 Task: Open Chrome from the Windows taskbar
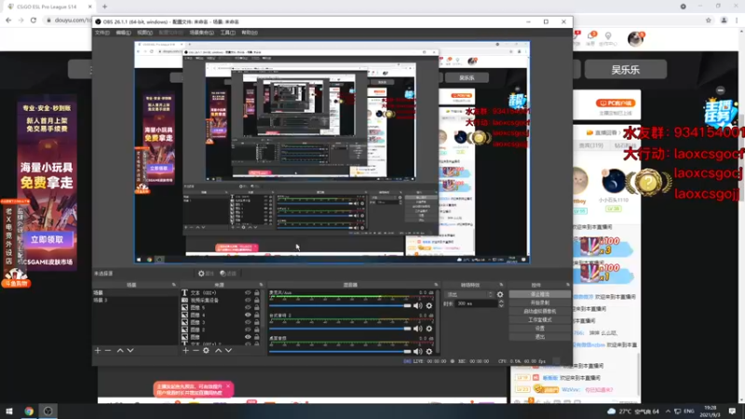tap(29, 411)
